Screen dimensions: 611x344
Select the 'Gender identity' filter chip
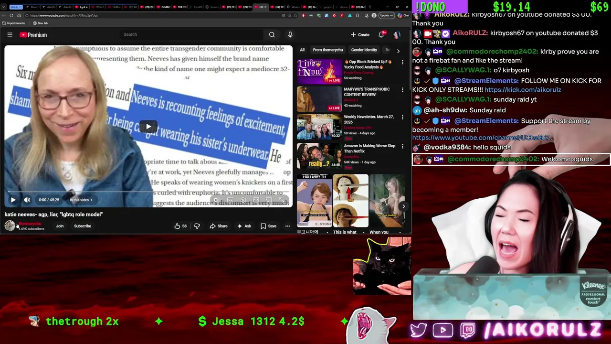coord(364,50)
